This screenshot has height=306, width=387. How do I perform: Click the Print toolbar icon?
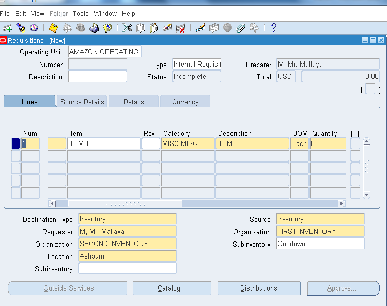point(94,28)
